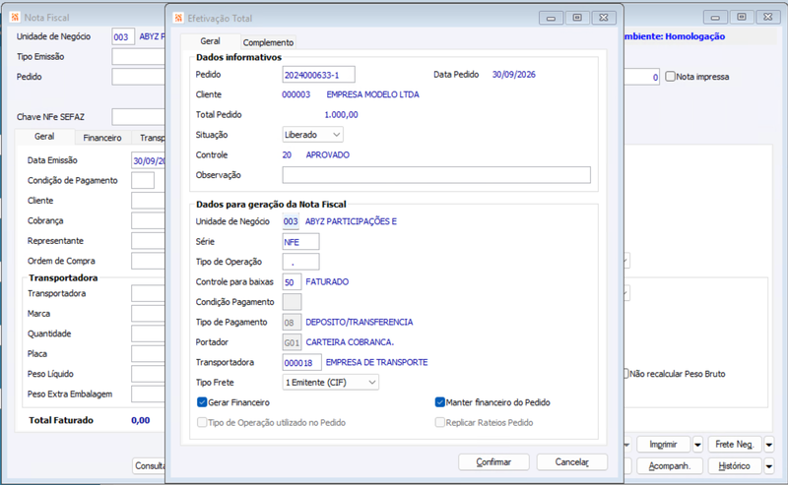Image resolution: width=788 pixels, height=485 pixels.
Task: Maximize the Efetivação Total dialog
Action: tap(577, 18)
